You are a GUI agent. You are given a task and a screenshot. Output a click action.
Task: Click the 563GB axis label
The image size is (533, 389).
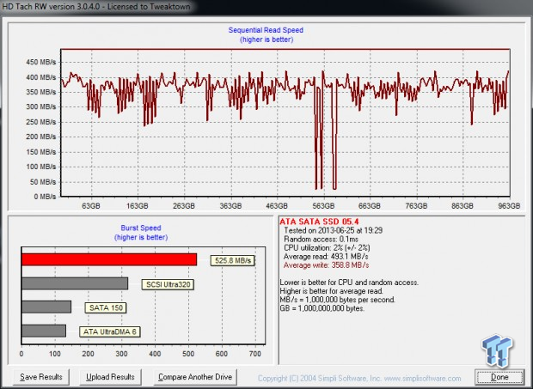pyautogui.click(x=323, y=206)
